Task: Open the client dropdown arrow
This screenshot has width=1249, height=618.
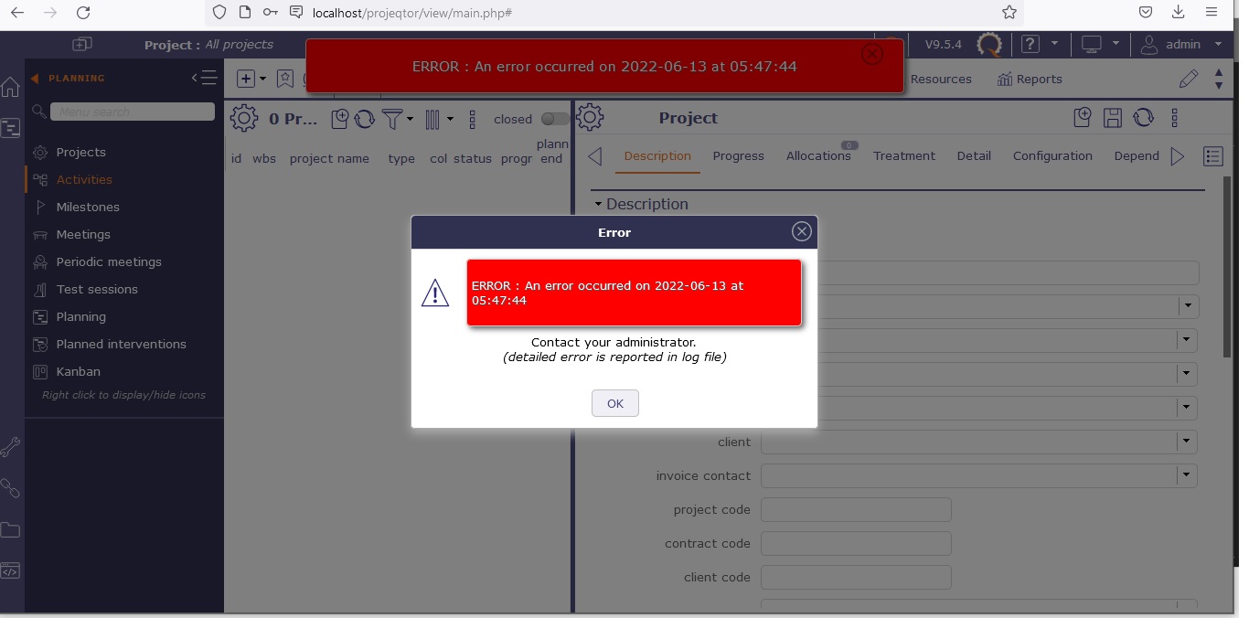Action: click(1187, 442)
